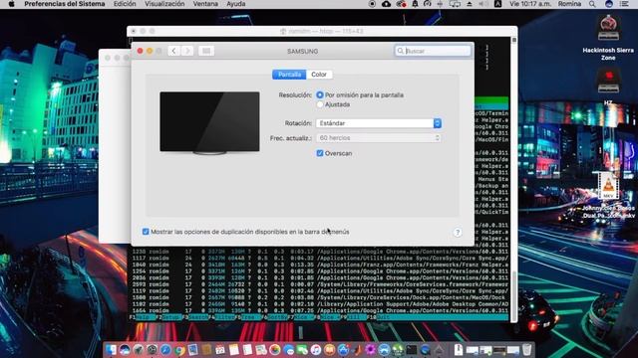Open Terminal icon in the dock
This screenshot has height=358, width=638.
(412, 349)
